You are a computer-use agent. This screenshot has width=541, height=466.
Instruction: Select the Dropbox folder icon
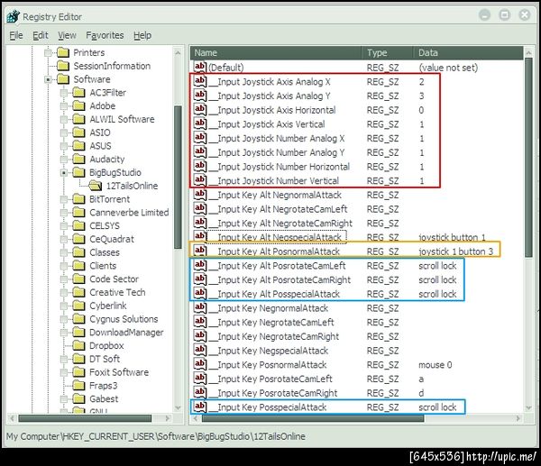point(79,345)
